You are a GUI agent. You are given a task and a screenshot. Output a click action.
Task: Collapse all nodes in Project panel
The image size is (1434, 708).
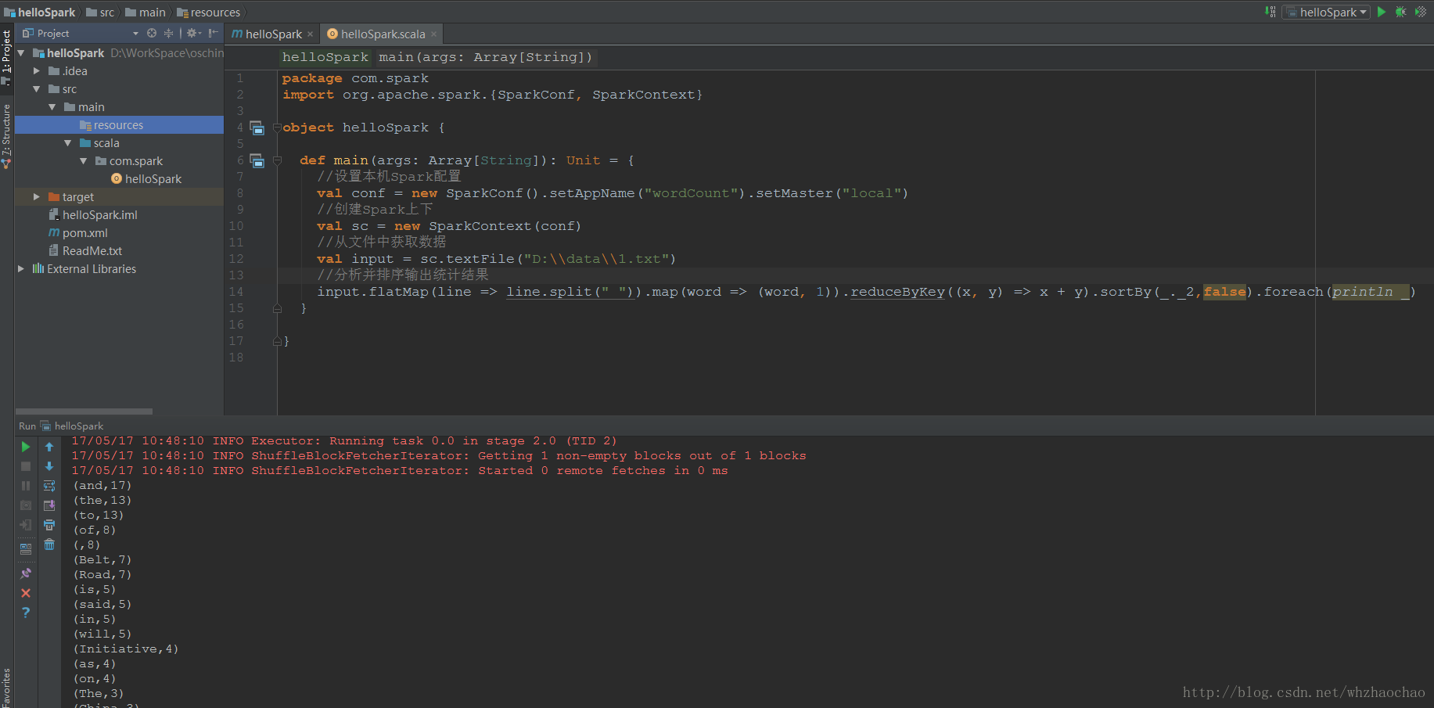click(x=168, y=33)
